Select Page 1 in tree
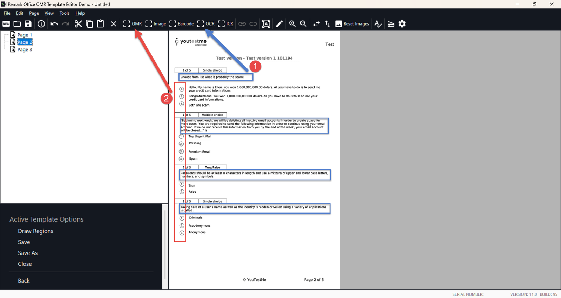 [25, 35]
